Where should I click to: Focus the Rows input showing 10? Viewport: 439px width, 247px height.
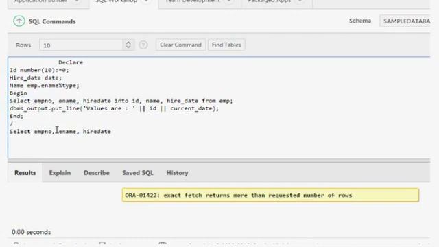pos(81,45)
